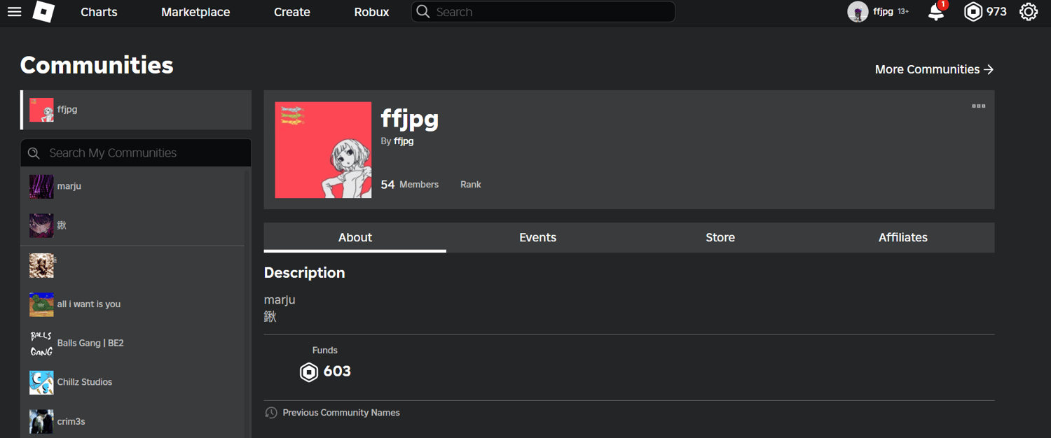Viewport: 1051px width, 438px height.
Task: Click the community funds Robux icon
Action: click(309, 372)
